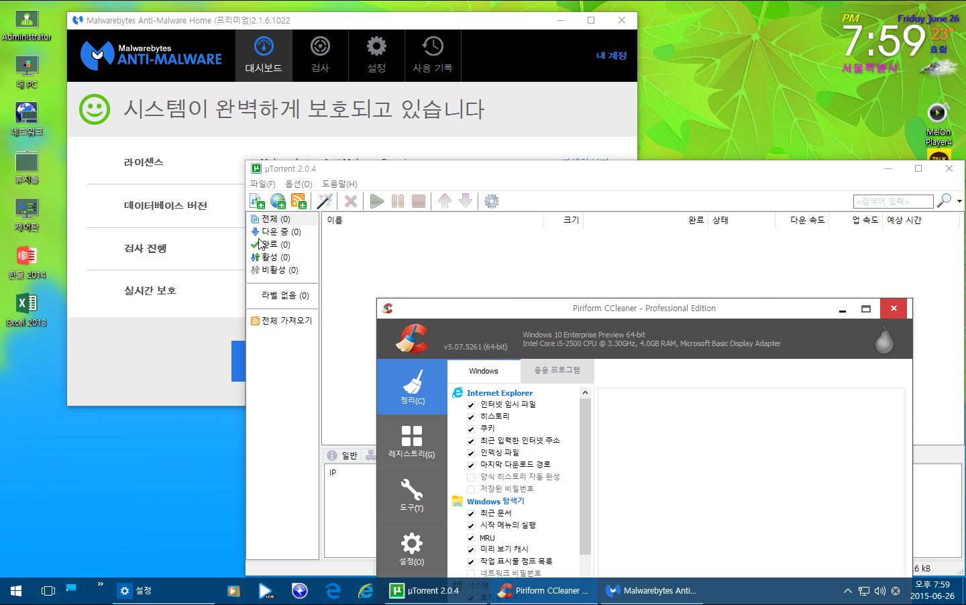Uncheck 인터넷 임시 파일 checkbox
Screen dimensions: 966x605
tap(471, 405)
